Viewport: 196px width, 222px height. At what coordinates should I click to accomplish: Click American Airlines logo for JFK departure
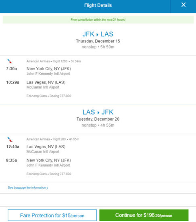10,61
